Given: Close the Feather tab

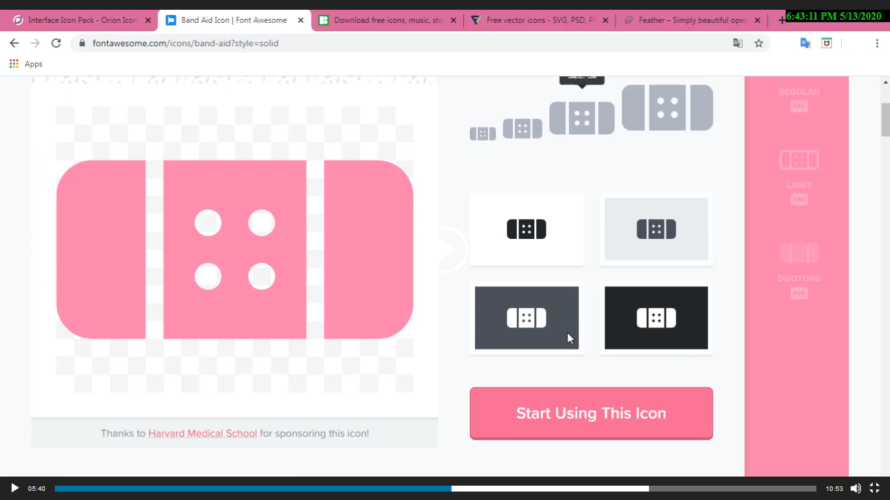Looking at the screenshot, I should click(757, 20).
